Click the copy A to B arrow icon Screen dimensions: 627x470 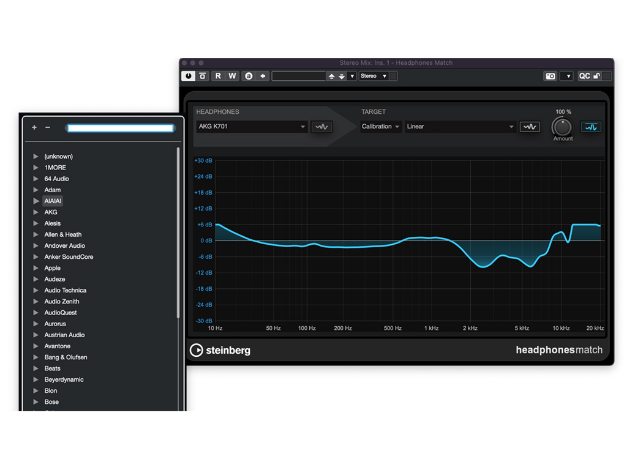click(x=263, y=76)
